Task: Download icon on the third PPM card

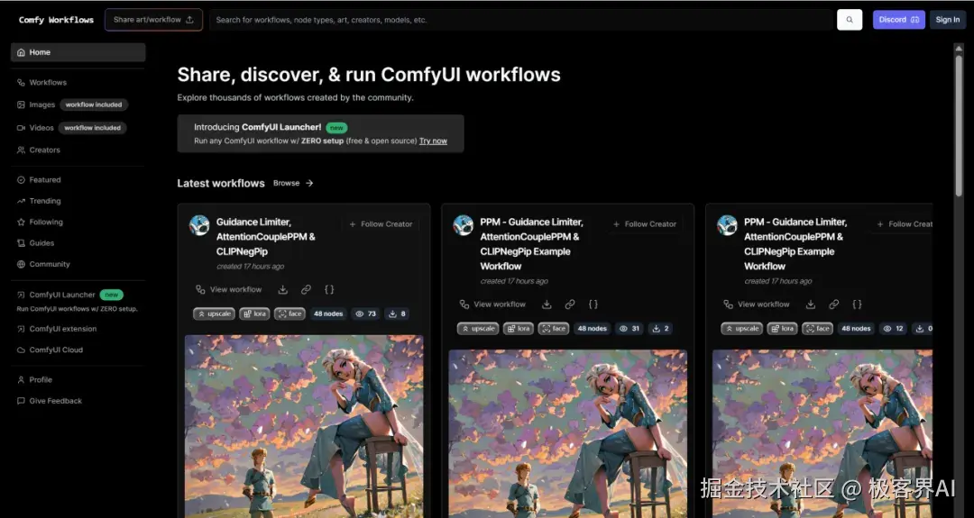Action: click(811, 304)
